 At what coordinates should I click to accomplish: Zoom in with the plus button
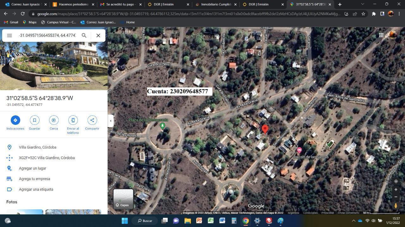(x=396, y=189)
